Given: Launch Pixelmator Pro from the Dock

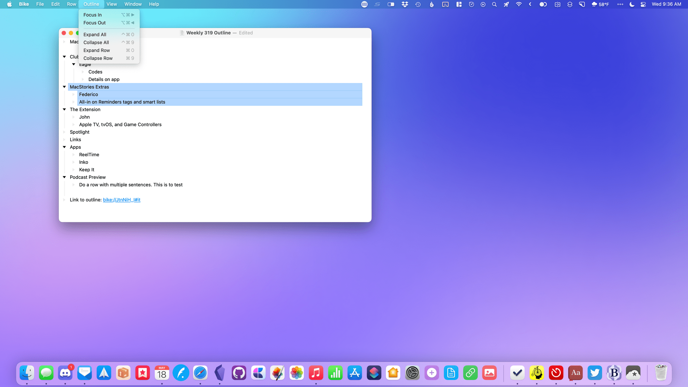Looking at the screenshot, I should [277, 373].
